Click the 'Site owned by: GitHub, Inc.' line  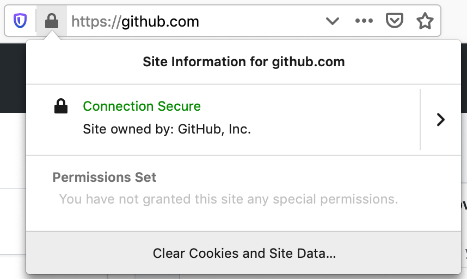pos(167,130)
